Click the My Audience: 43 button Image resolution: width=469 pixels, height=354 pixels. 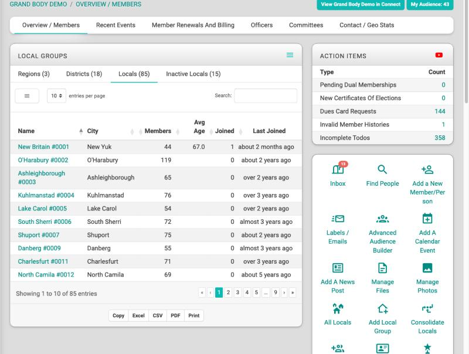coord(430,5)
